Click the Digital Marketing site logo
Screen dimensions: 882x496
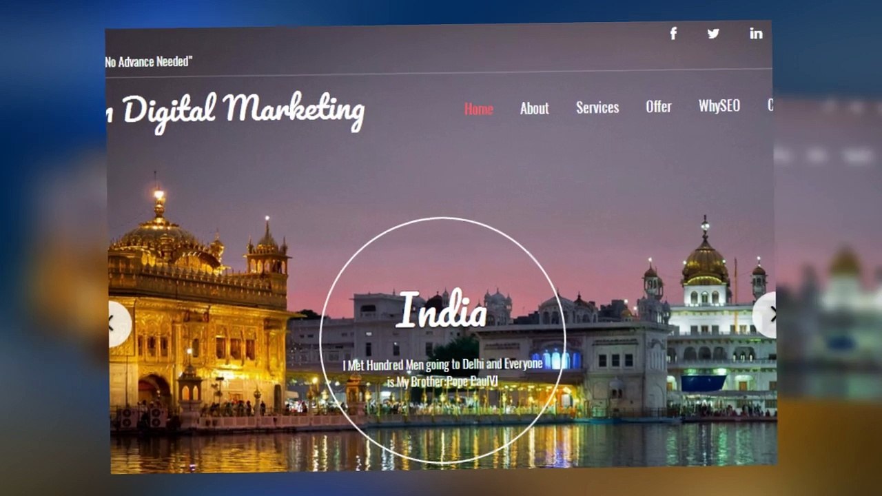[235, 111]
